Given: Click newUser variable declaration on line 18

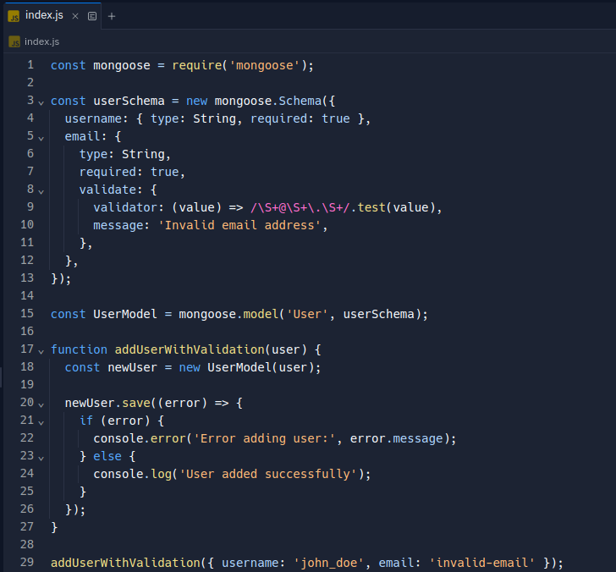Looking at the screenshot, I should point(132,368).
